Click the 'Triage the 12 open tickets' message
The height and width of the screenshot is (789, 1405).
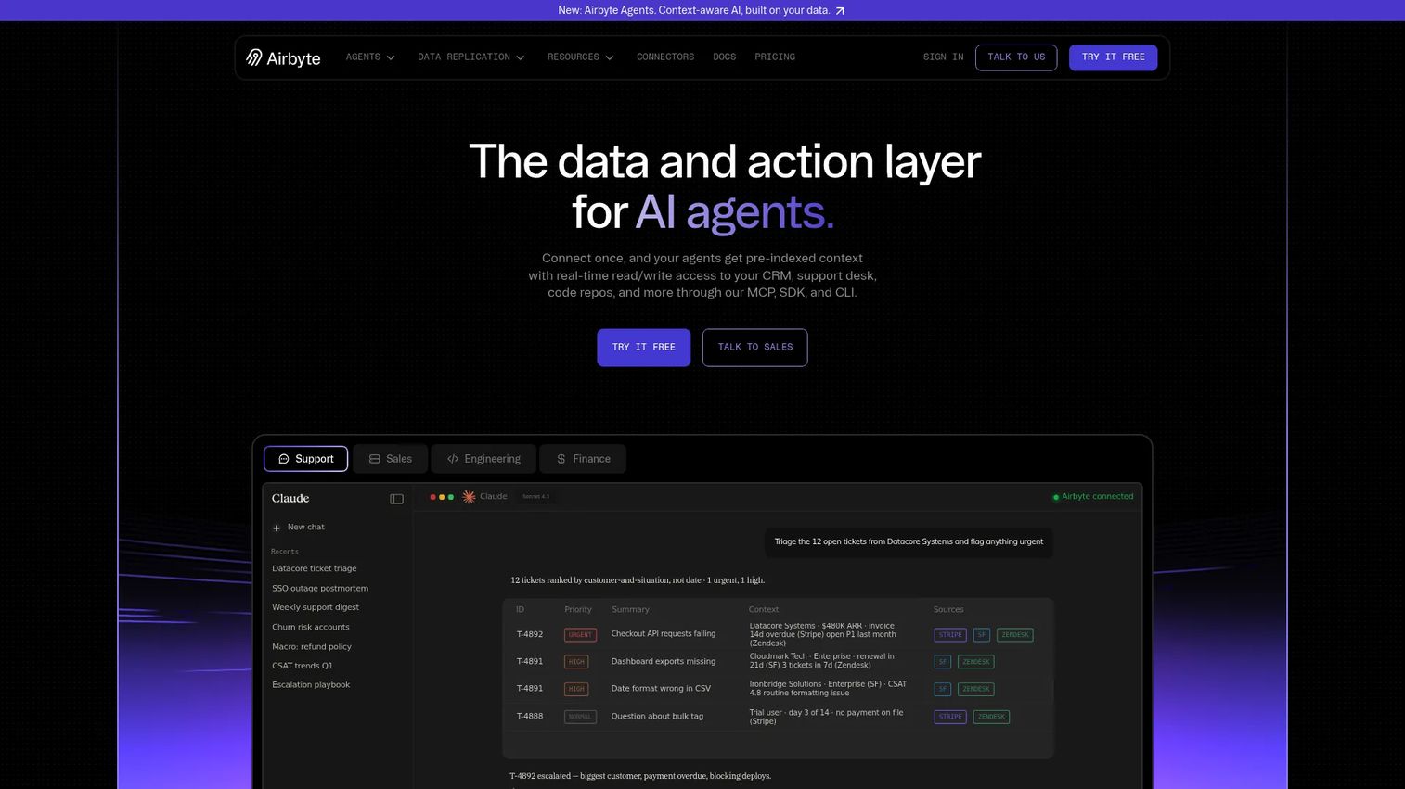coord(909,542)
